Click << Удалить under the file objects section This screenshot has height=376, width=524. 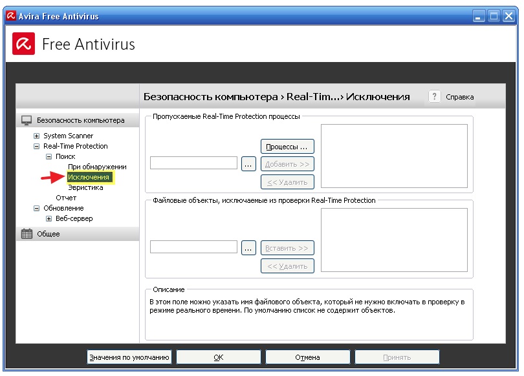pos(287,266)
